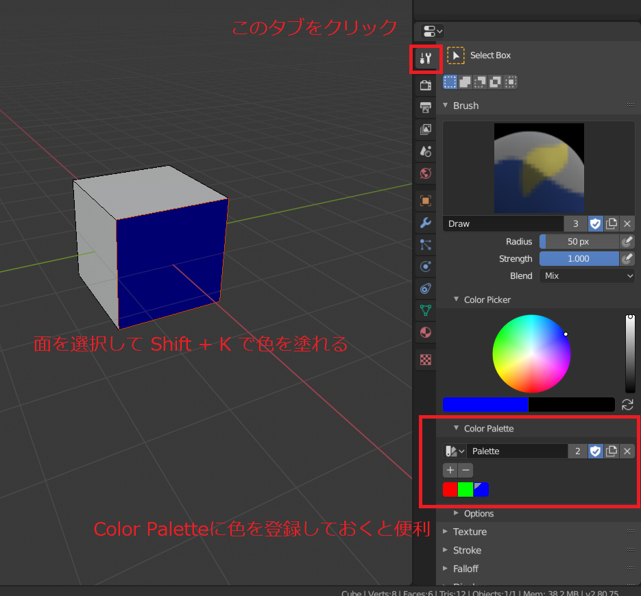The image size is (641, 596).
Task: Select the blue palette swatch
Action: tap(481, 489)
